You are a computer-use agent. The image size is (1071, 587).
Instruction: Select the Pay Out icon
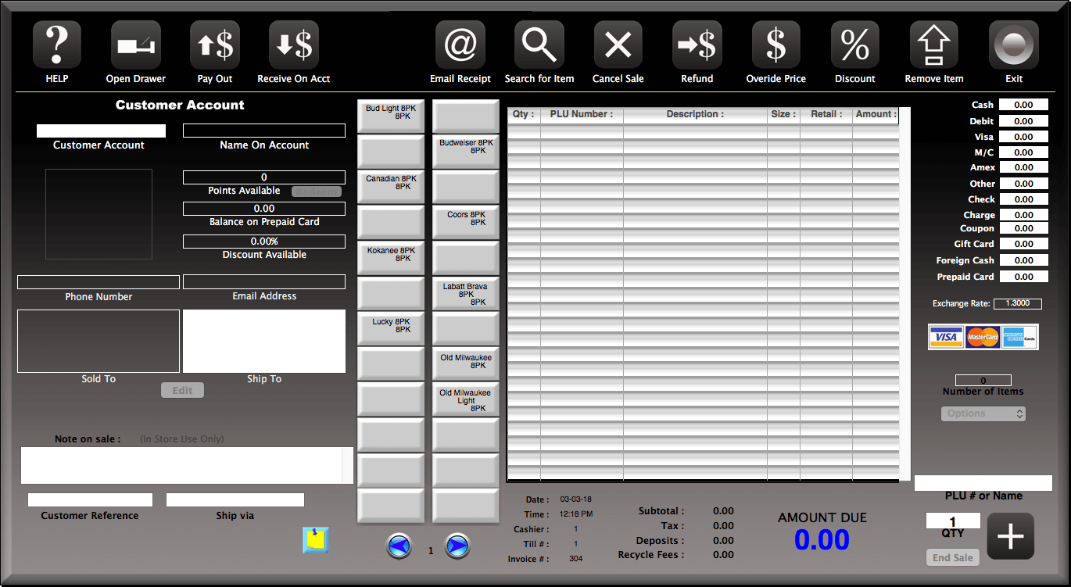click(214, 45)
